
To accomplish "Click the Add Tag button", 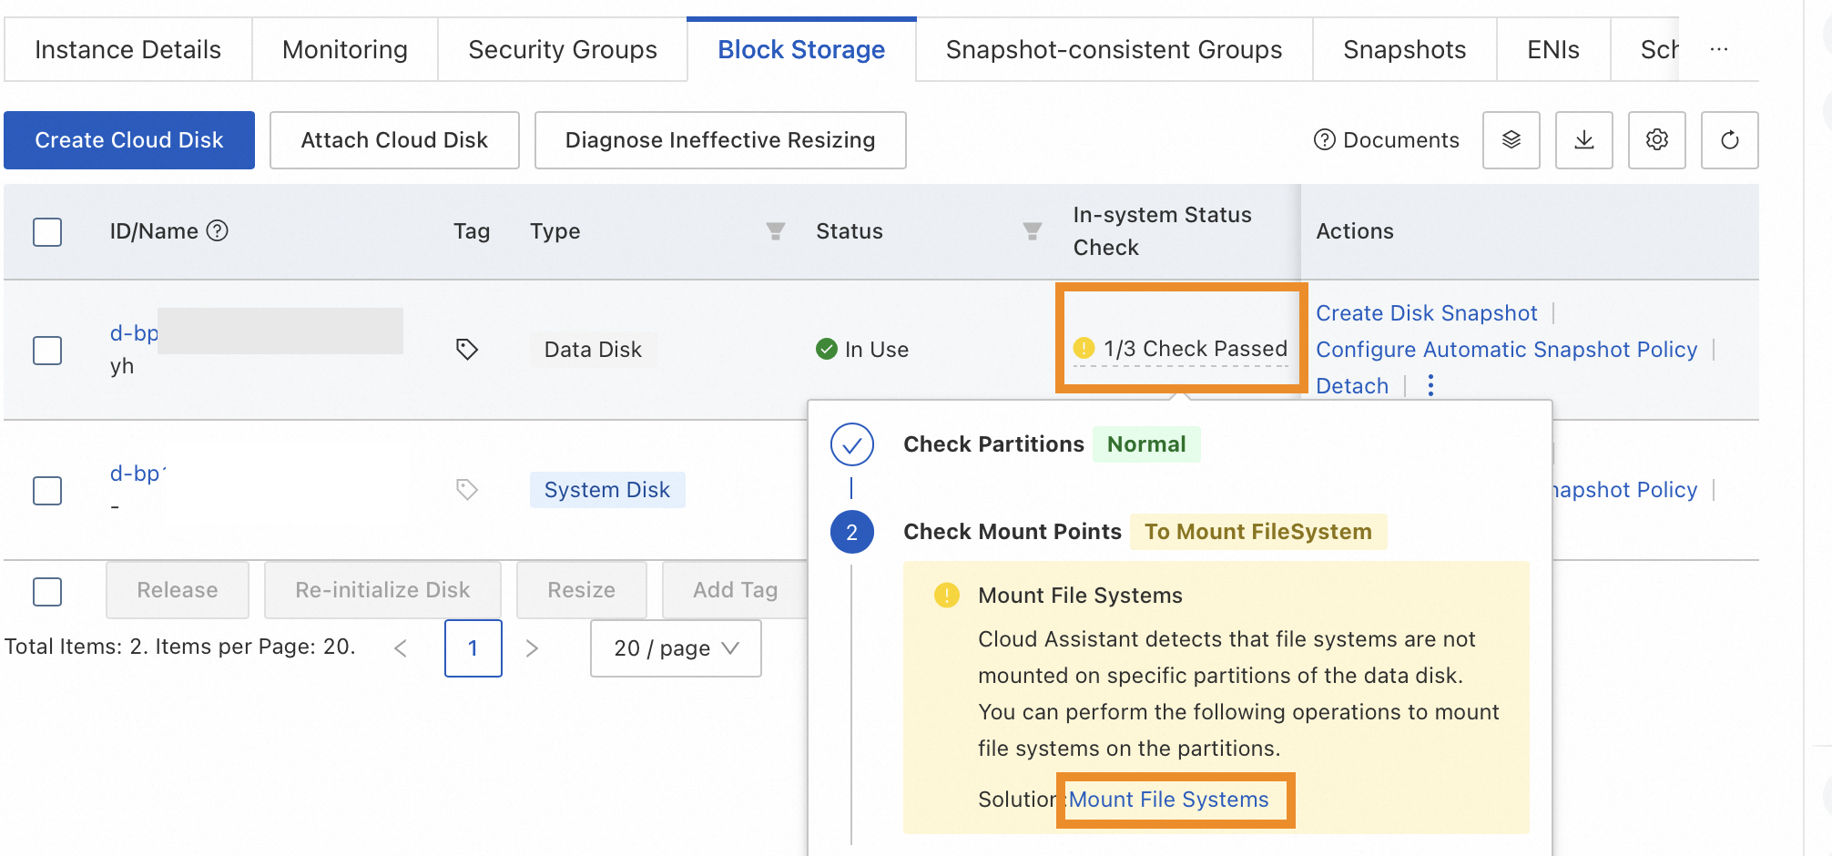I will coord(735,590).
